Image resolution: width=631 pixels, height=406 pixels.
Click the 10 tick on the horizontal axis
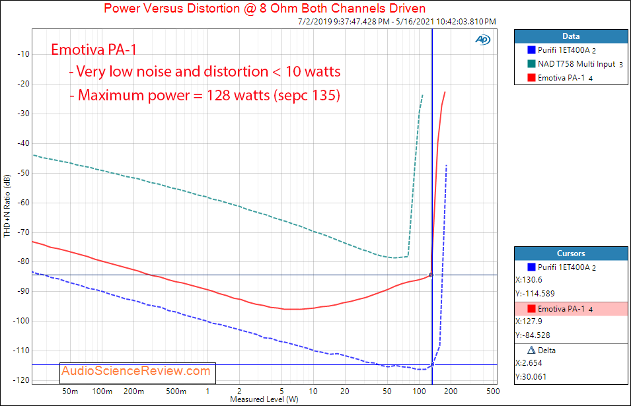[x=313, y=391]
